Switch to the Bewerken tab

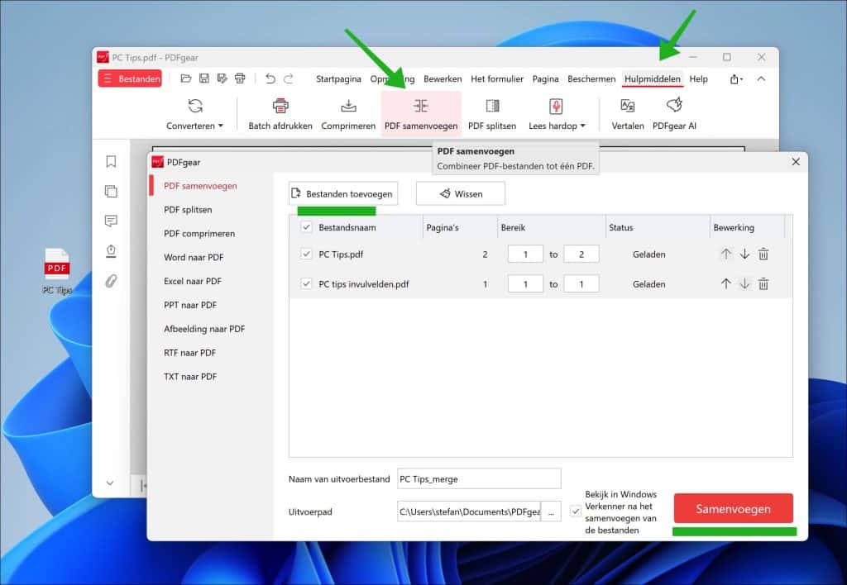coord(443,78)
